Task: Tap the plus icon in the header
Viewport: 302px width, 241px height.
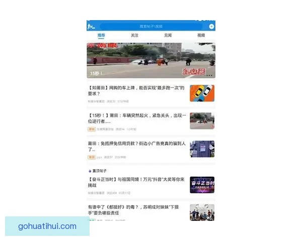Action: (x=211, y=27)
